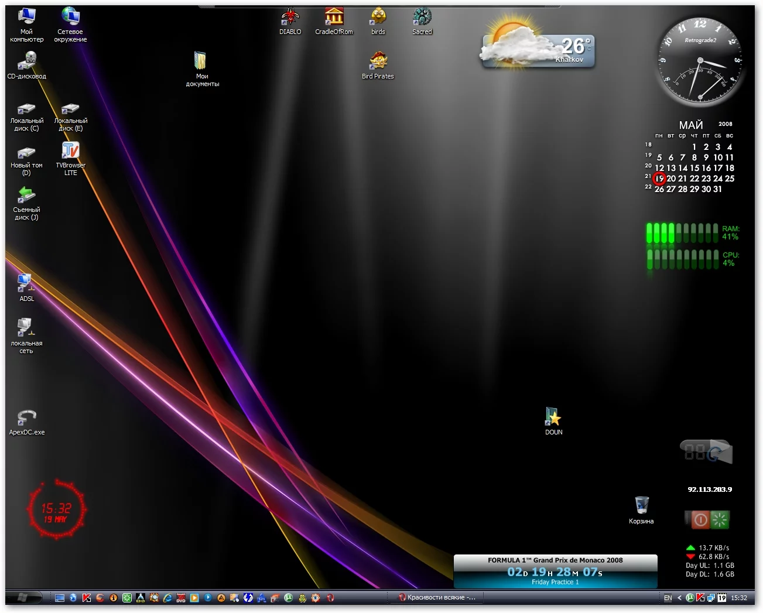
Task: Select May 19 on the calendar widget
Action: point(659,179)
